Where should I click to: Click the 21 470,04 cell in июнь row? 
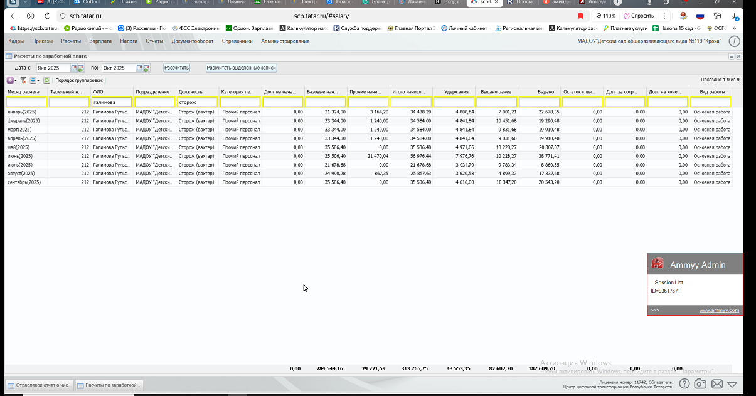click(368, 156)
